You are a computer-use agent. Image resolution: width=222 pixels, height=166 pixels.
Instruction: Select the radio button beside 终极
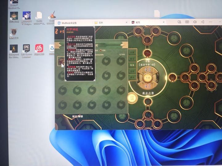pyautogui.click(x=101, y=50)
